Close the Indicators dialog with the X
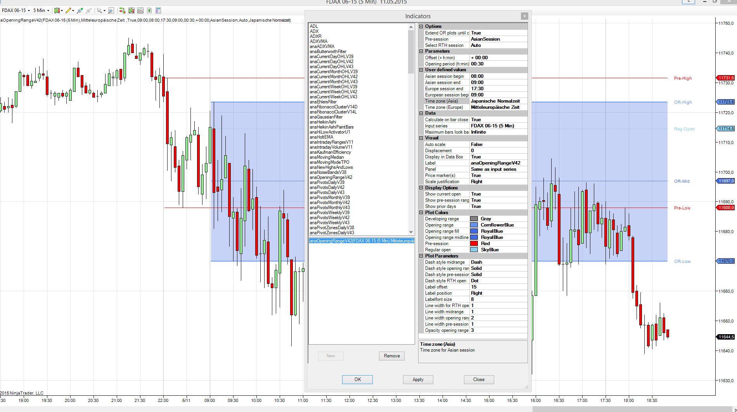The width and height of the screenshot is (737, 412). pos(524,16)
